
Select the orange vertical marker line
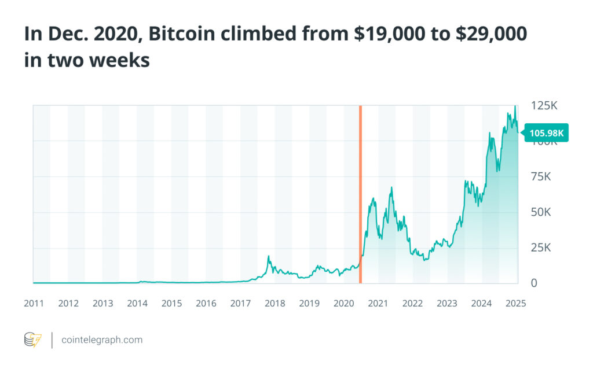360,194
